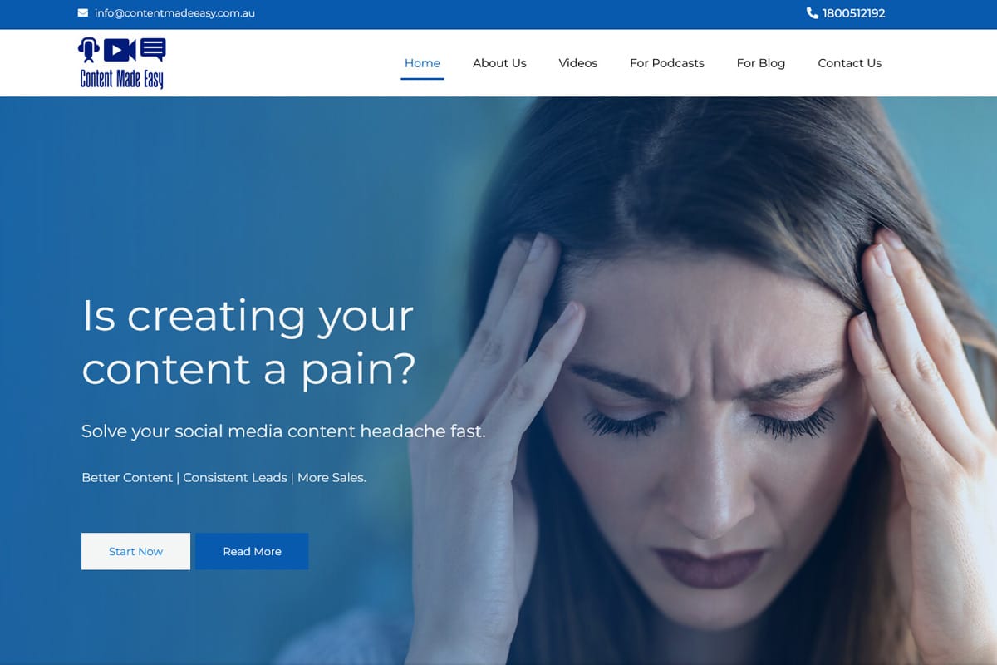Call the 1800512192 phone number link
Viewport: 997px width, 665px height.
(x=853, y=13)
